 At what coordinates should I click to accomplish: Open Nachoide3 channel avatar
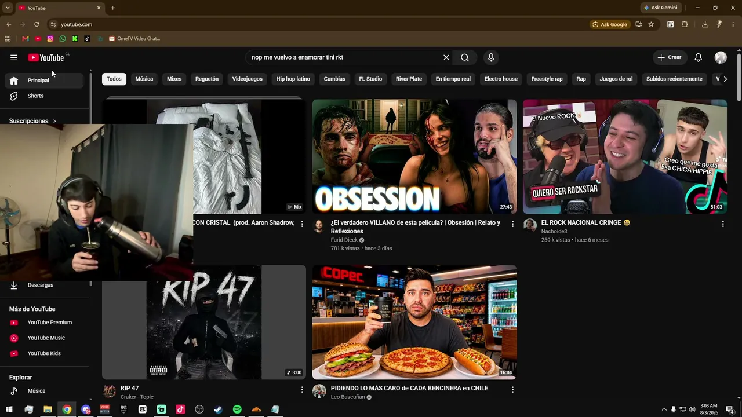[530, 226]
